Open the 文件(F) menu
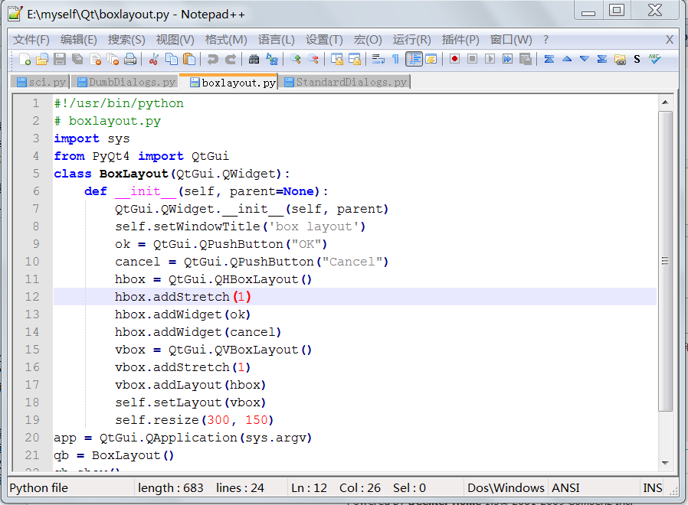The height and width of the screenshot is (505, 688). [x=31, y=40]
